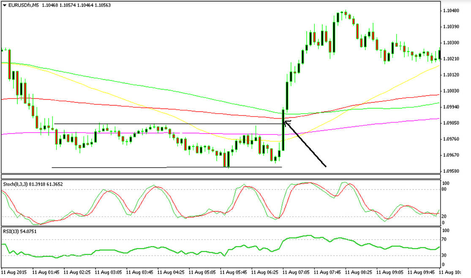The height and width of the screenshot is (278, 471).
Task: Click the 1.09670 price axis label
Action: click(451, 155)
